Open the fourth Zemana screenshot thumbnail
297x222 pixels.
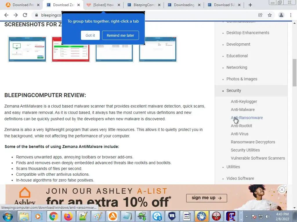[x=158, y=49]
